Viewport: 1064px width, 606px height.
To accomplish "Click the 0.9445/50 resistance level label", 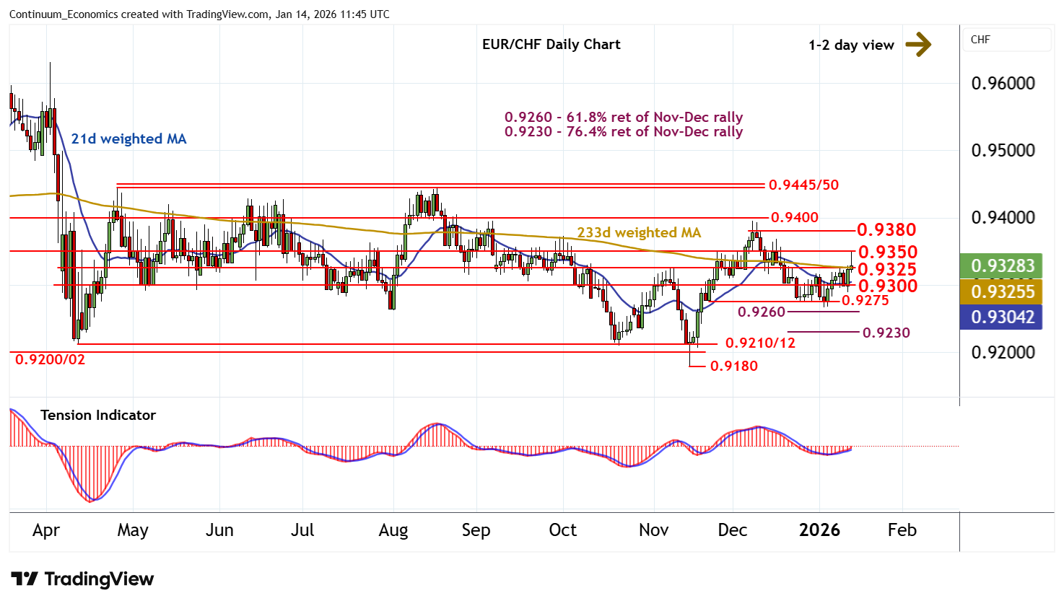I will click(803, 185).
